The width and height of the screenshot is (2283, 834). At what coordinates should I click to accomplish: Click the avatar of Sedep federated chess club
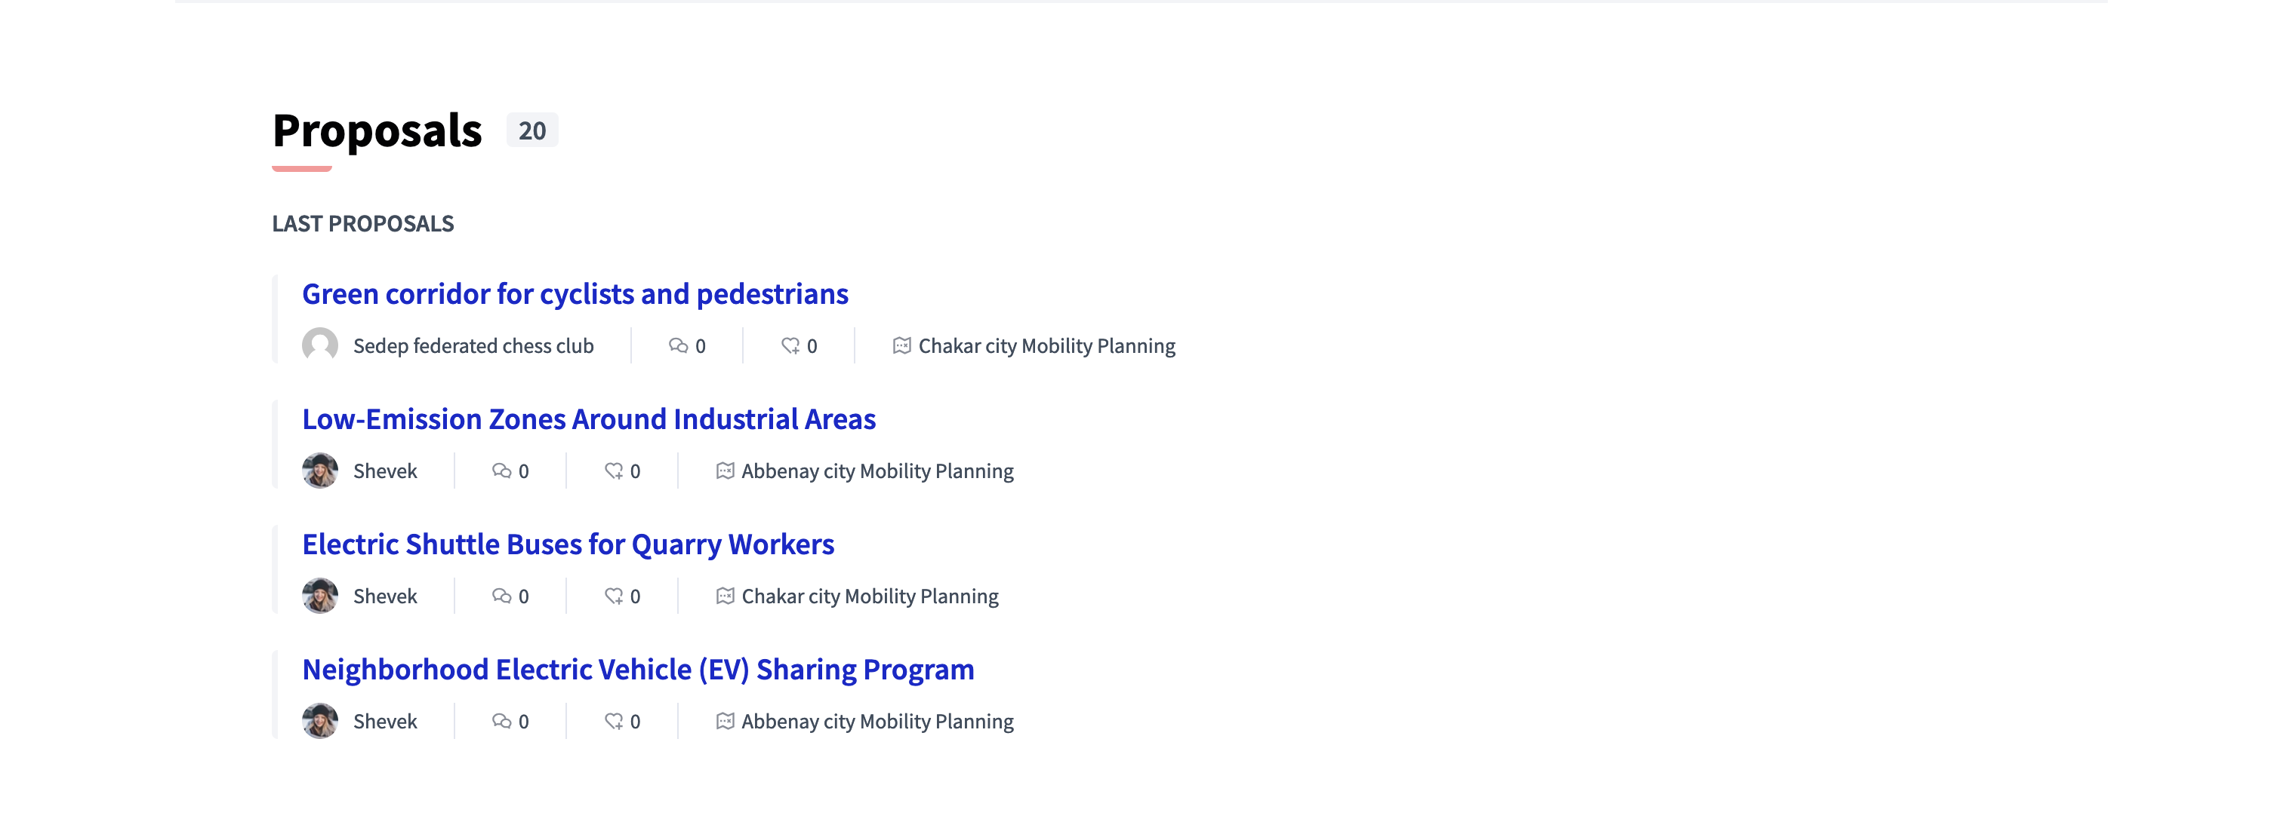321,346
